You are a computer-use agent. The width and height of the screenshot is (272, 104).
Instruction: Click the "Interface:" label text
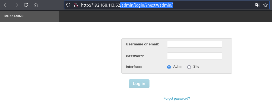pyautogui.click(x=134, y=67)
